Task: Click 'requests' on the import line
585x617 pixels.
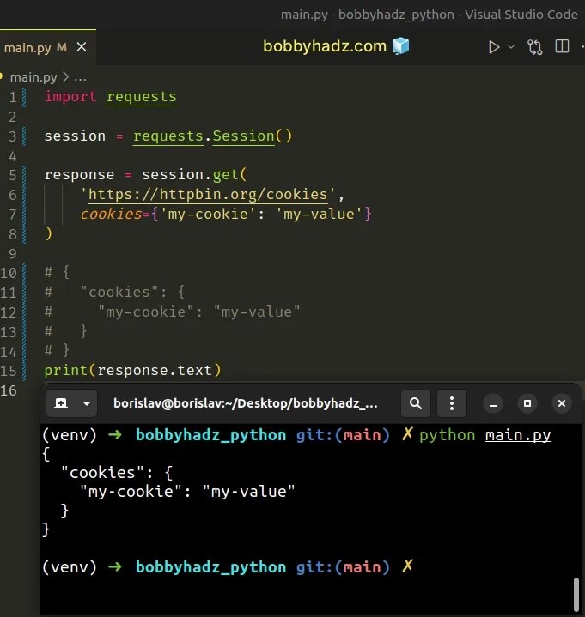Action: [142, 97]
